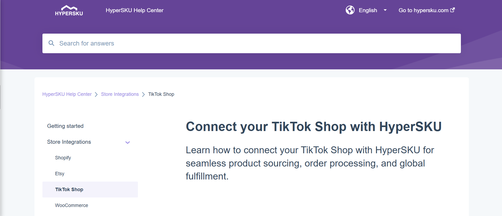
Task: Click the HyperSKU logo
Action: 69,11
